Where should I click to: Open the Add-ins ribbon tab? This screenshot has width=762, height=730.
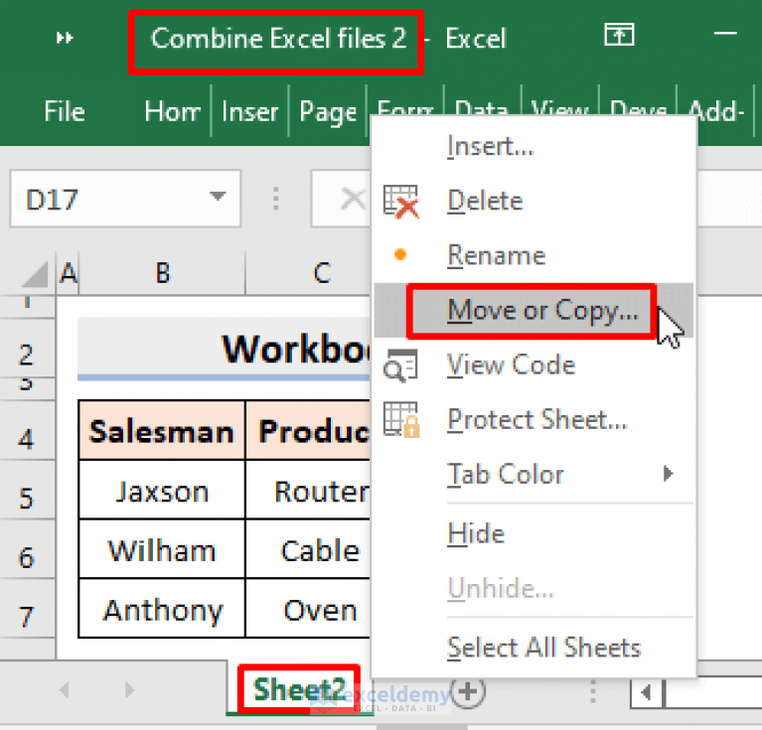[x=716, y=111]
